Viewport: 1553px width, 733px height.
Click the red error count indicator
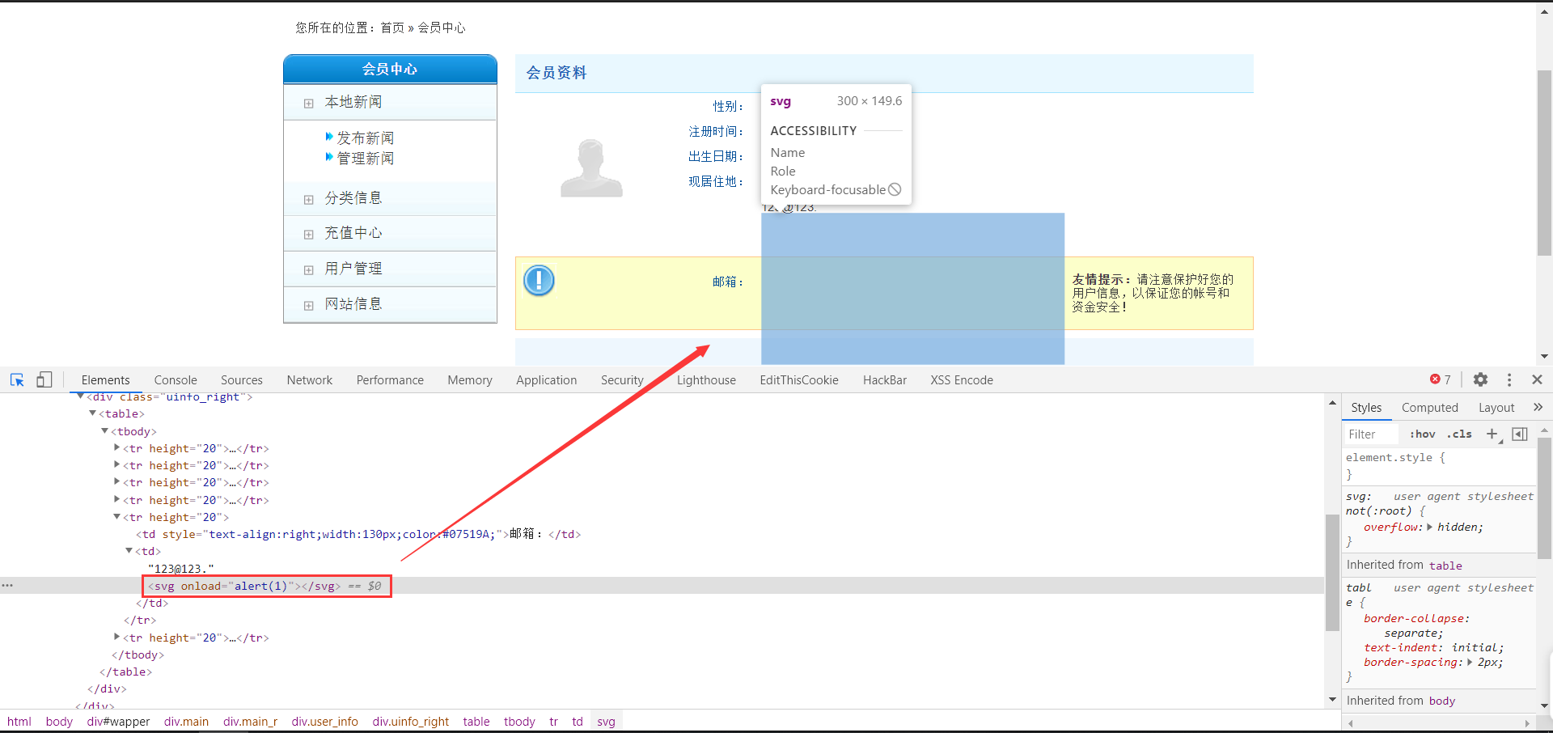pyautogui.click(x=1440, y=379)
